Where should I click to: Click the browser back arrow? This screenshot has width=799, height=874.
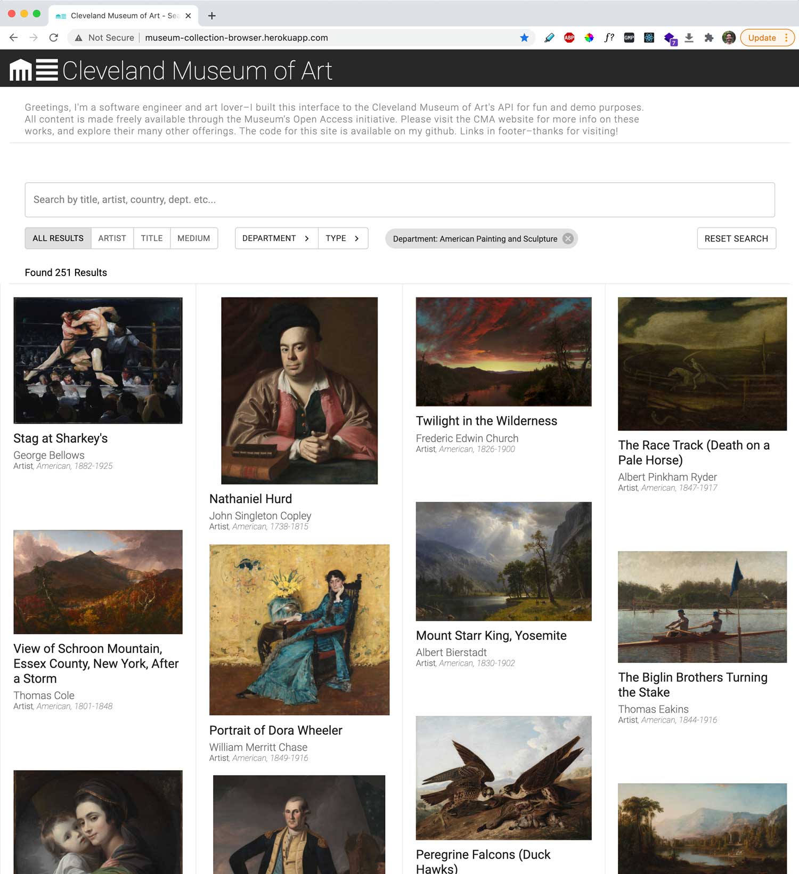coord(14,37)
